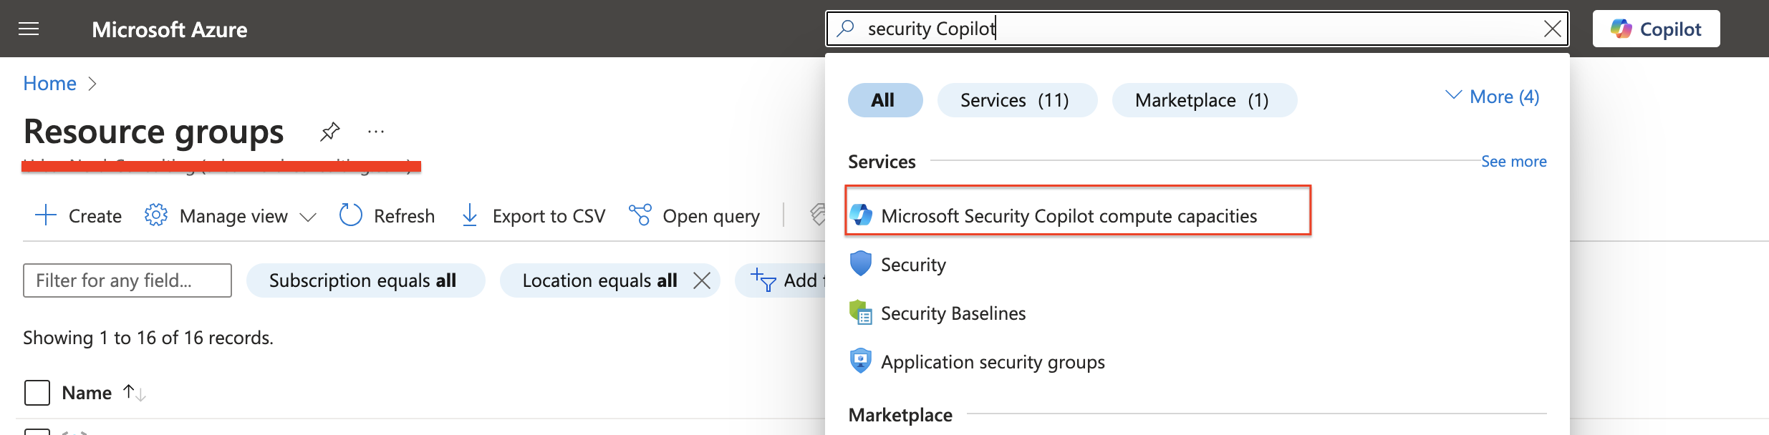Open Microsoft Security Copilot compute capacities

click(x=1069, y=216)
